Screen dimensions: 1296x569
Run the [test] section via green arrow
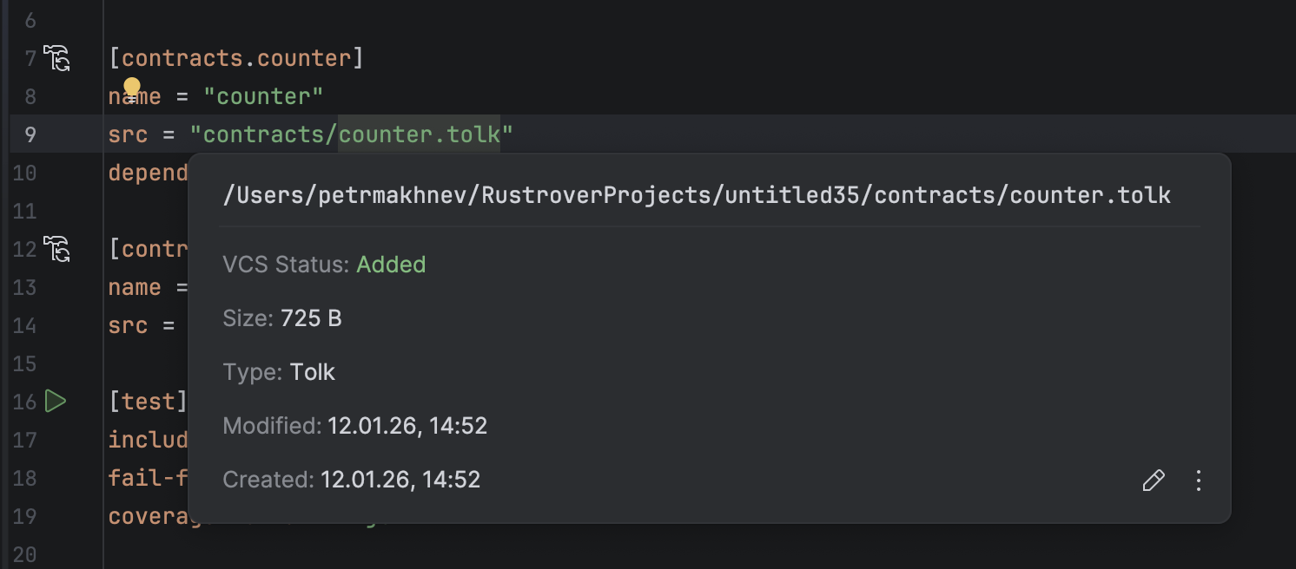pyautogui.click(x=56, y=401)
